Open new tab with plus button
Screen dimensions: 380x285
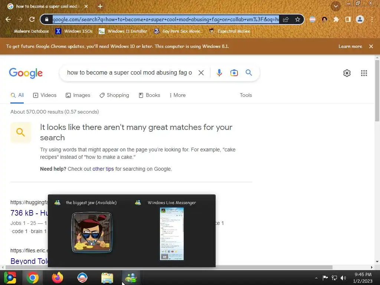[100, 6]
